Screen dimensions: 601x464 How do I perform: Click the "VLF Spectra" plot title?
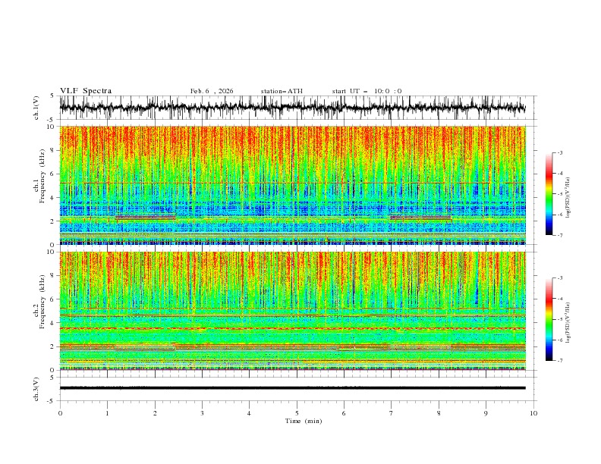[86, 91]
